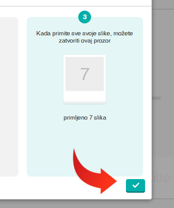The image size is (174, 208).
Task: Click the teal checkmark confirm button
Action: tap(135, 185)
